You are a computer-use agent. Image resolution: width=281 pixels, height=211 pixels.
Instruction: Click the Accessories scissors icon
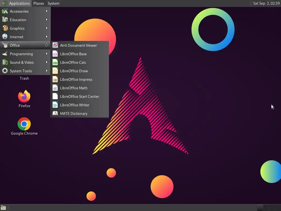pyautogui.click(x=5, y=11)
